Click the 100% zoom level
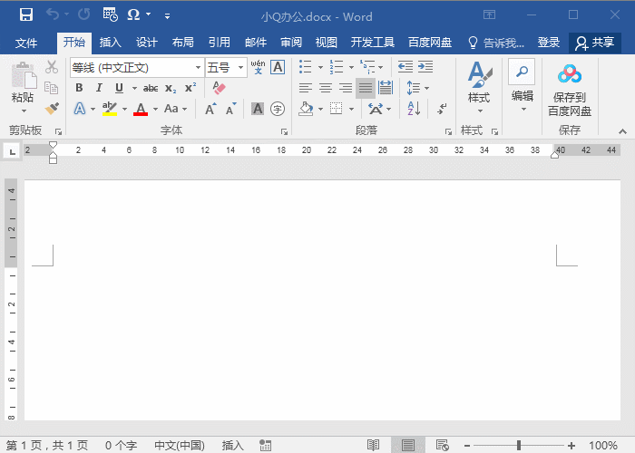 coord(603,446)
